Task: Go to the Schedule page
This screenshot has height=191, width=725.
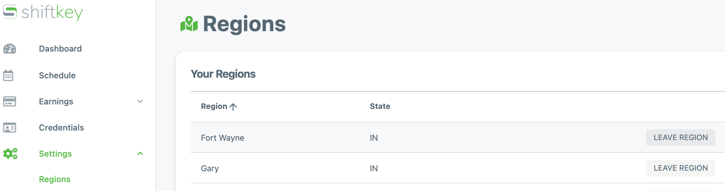Action: 57,75
